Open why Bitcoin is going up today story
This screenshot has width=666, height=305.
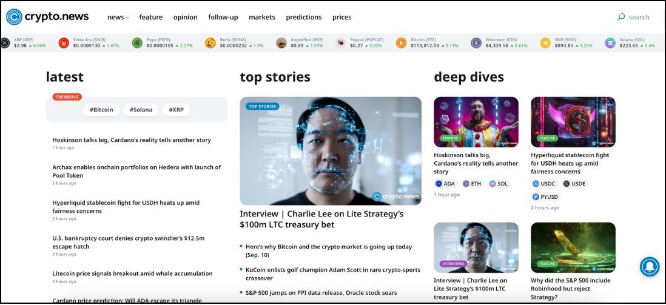click(329, 250)
